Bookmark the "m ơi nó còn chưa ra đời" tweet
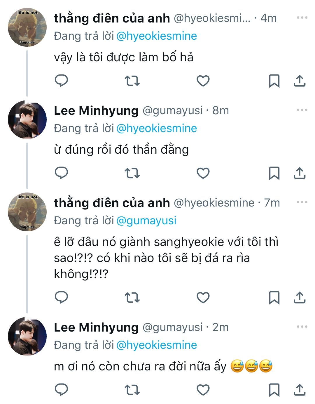315x404 pixels. click(274, 390)
